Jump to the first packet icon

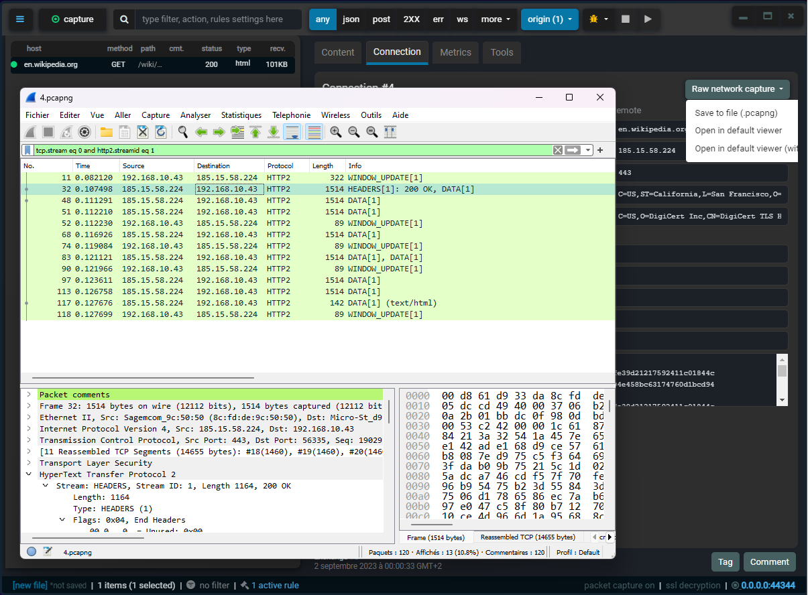tap(255, 132)
